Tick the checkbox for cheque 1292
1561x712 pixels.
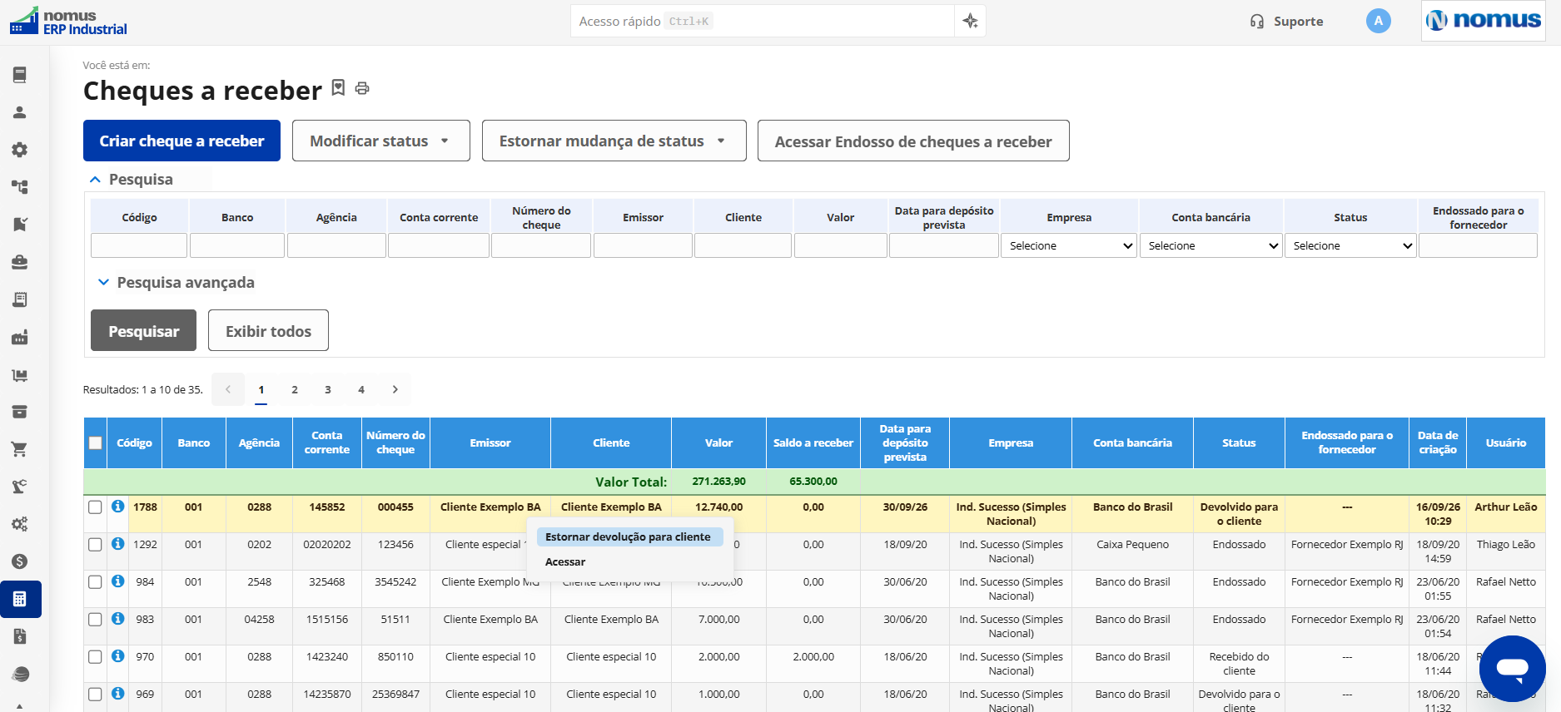95,544
